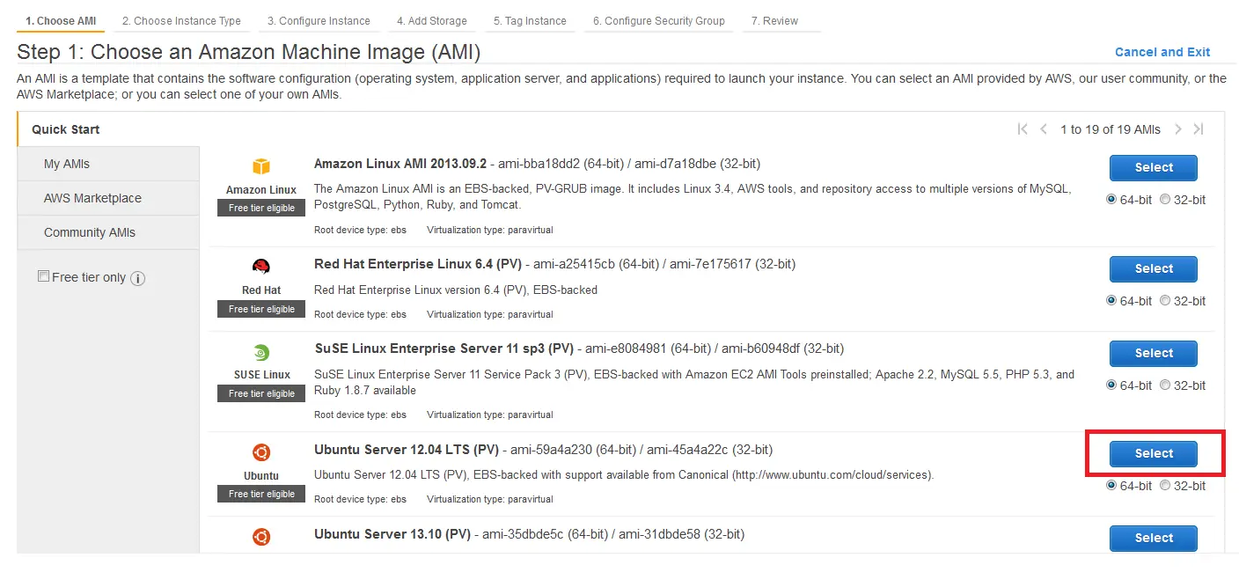The image size is (1239, 587).
Task: Open the 6. Configure Security Group tab
Action: [659, 21]
